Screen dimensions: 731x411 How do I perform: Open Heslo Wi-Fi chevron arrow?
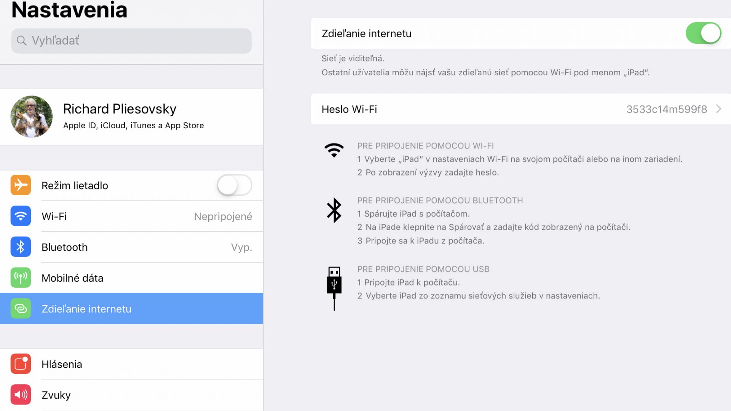[718, 109]
